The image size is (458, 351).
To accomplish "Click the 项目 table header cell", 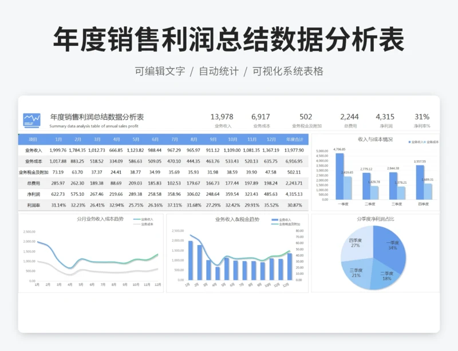I will pos(33,139).
